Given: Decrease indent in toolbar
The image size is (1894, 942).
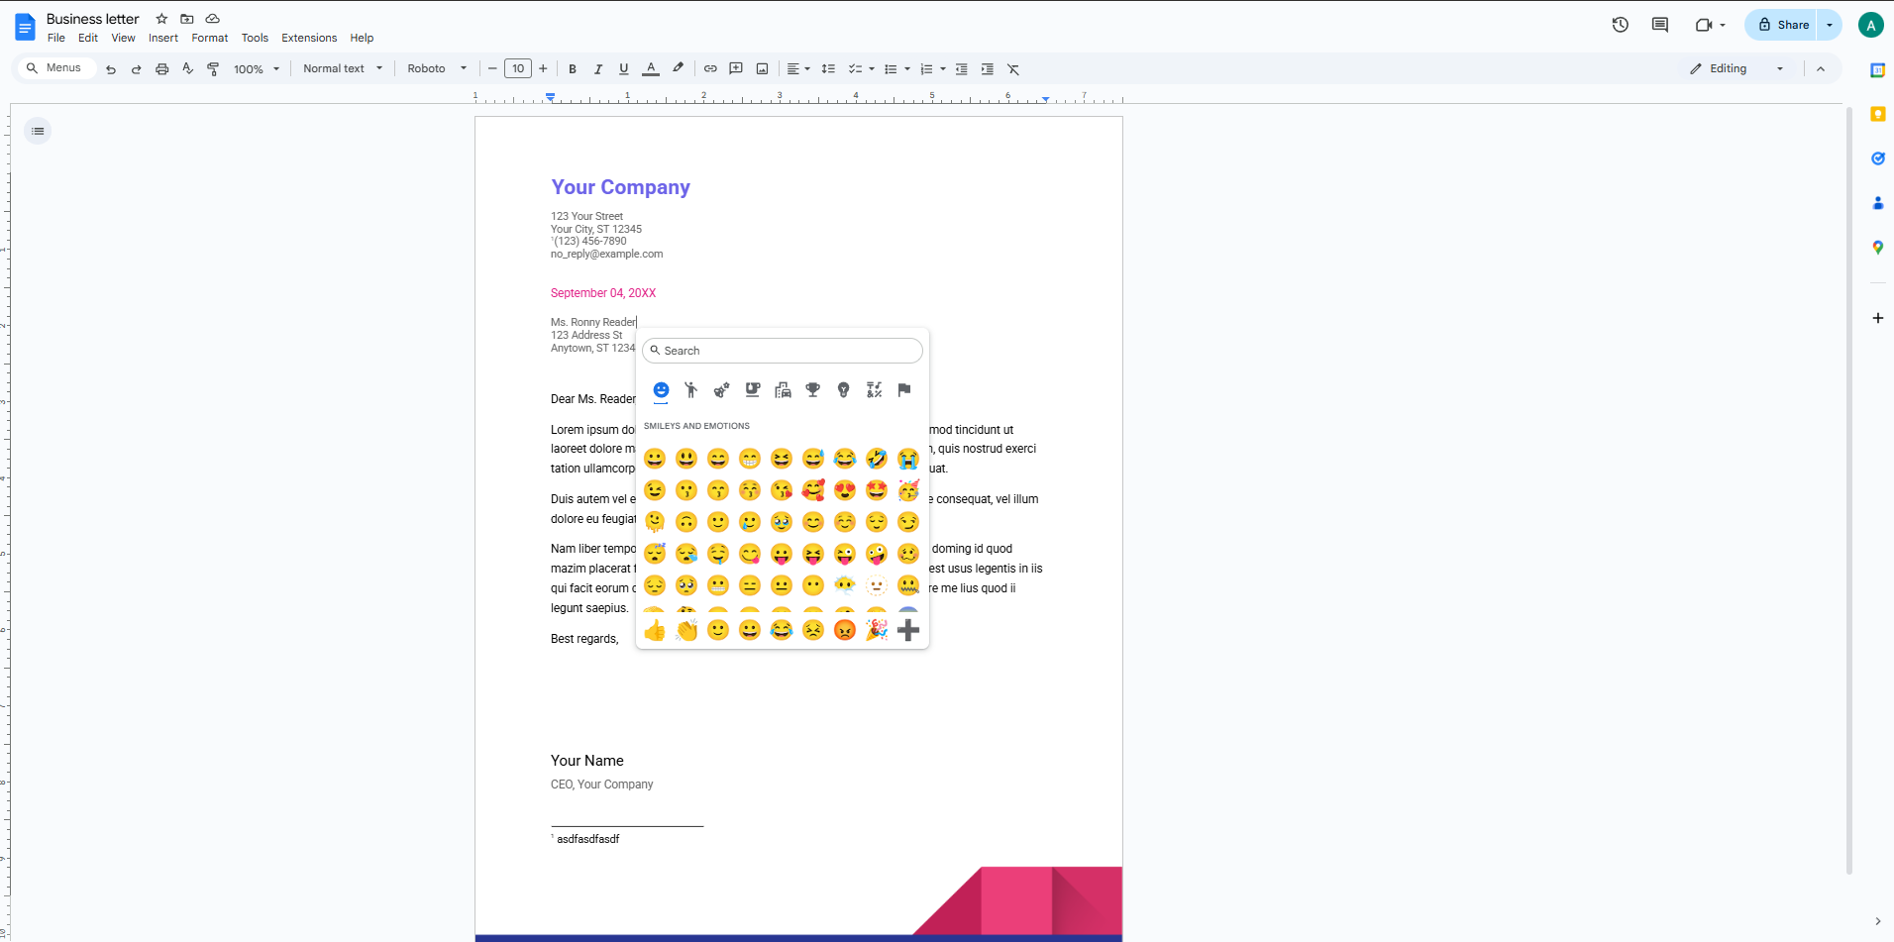Looking at the screenshot, I should (x=961, y=68).
